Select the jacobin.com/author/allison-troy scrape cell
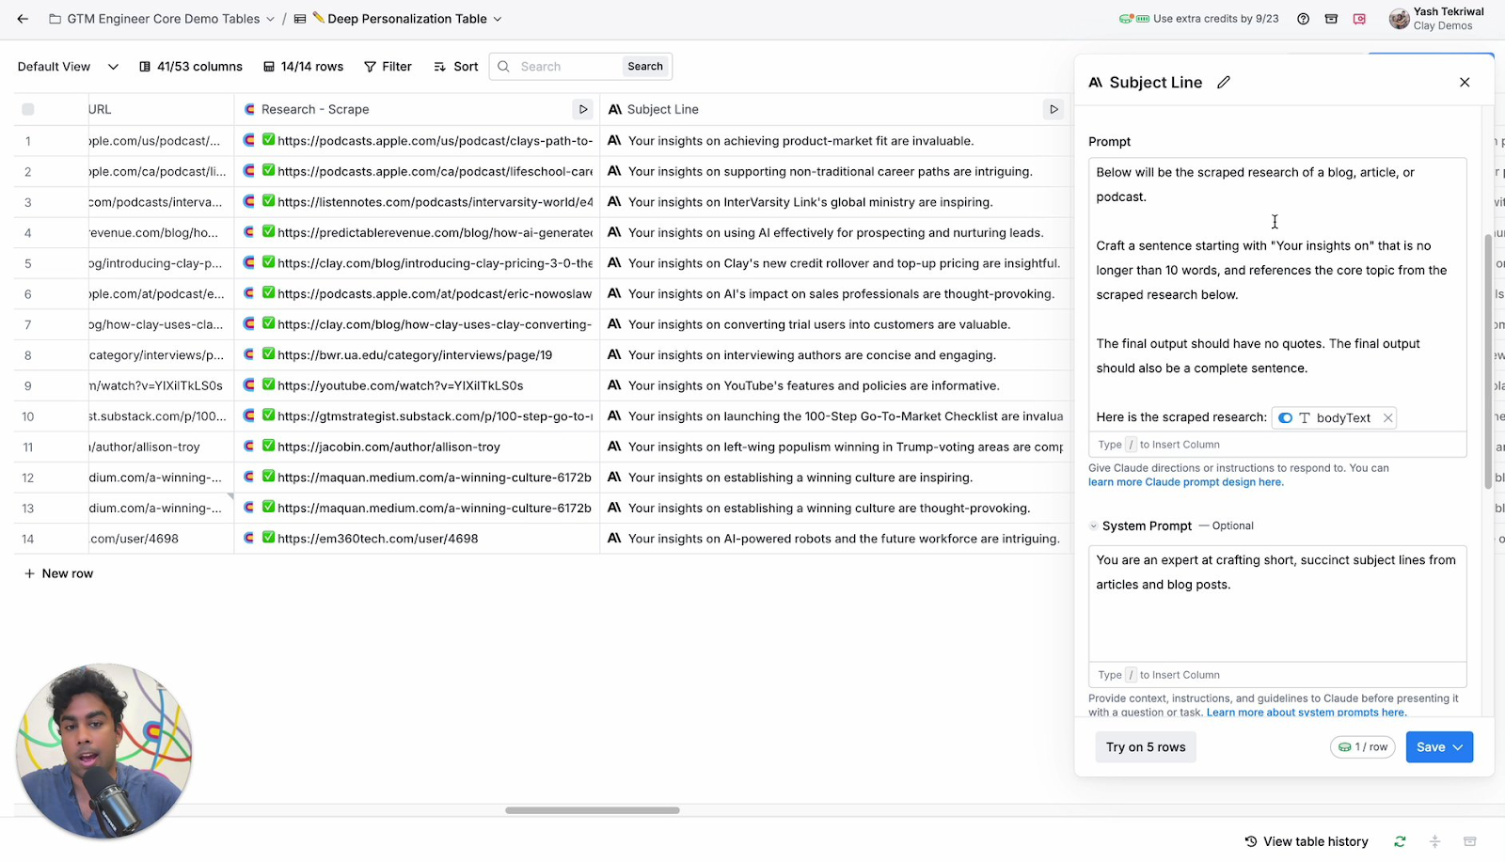 tap(417, 447)
